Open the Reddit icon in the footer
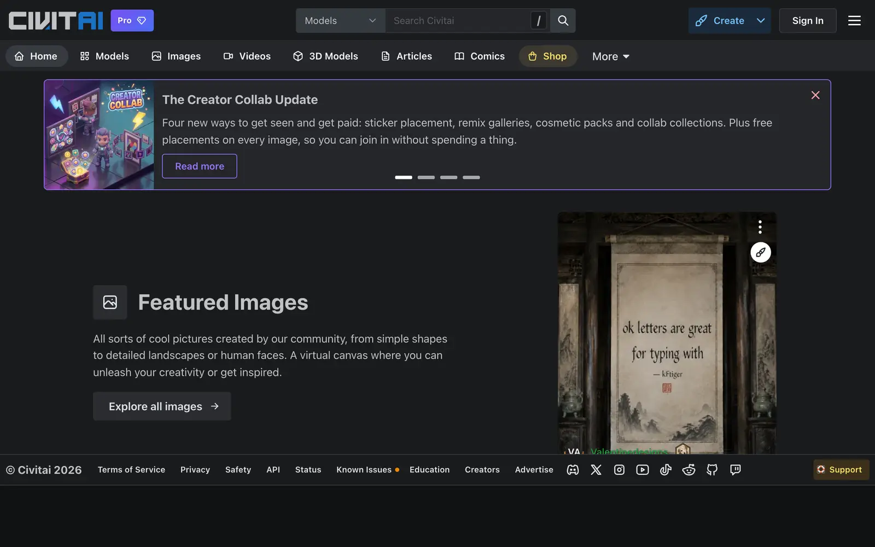The image size is (875, 547). (x=689, y=470)
